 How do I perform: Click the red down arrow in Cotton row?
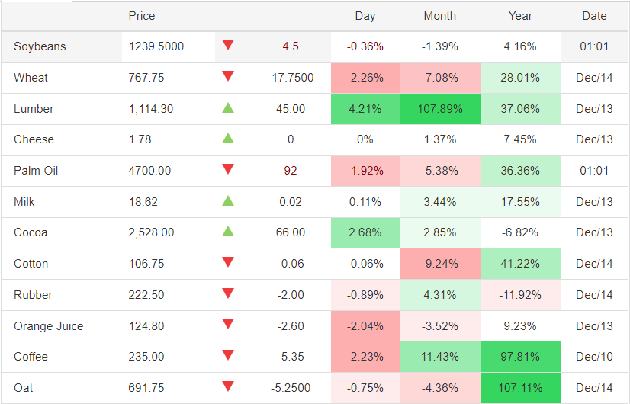click(x=228, y=262)
